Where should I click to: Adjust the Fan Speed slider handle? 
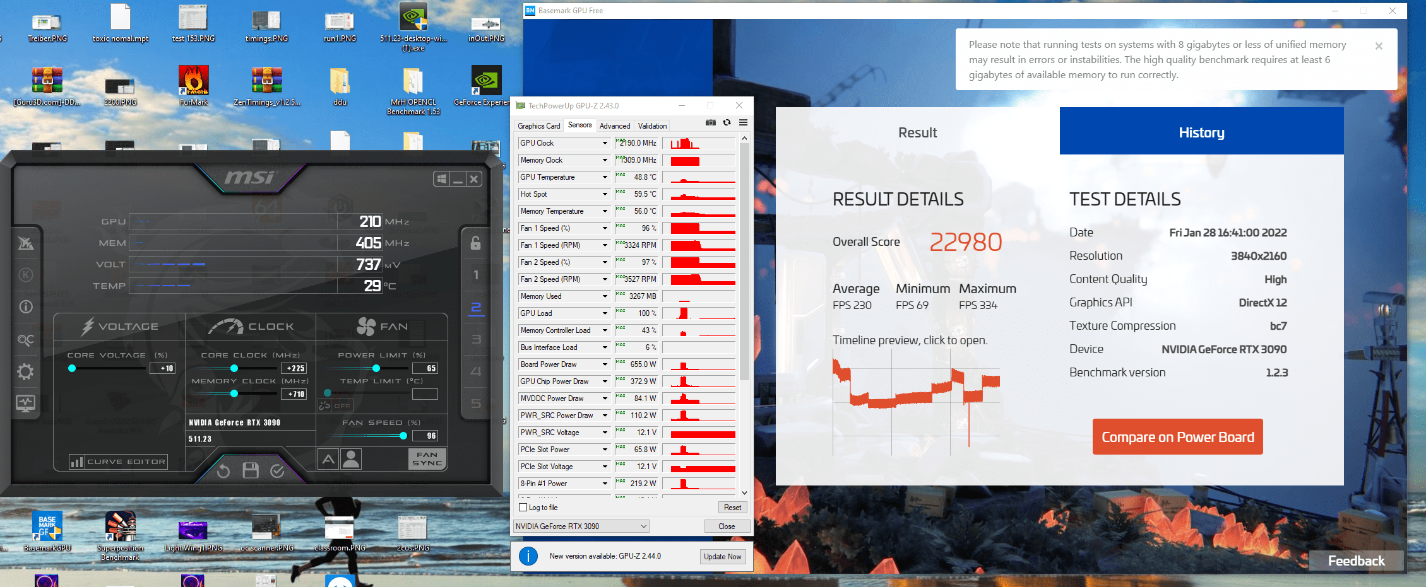(403, 436)
